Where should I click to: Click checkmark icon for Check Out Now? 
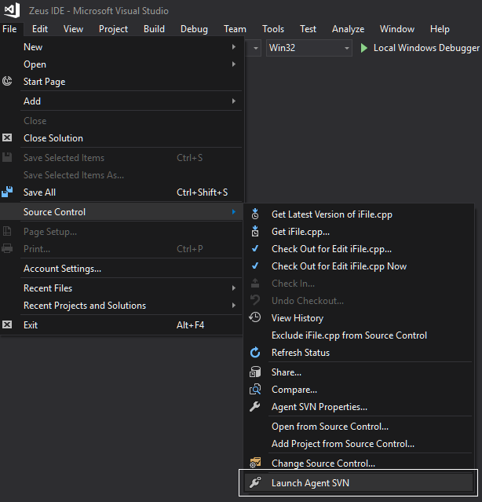pyautogui.click(x=255, y=266)
